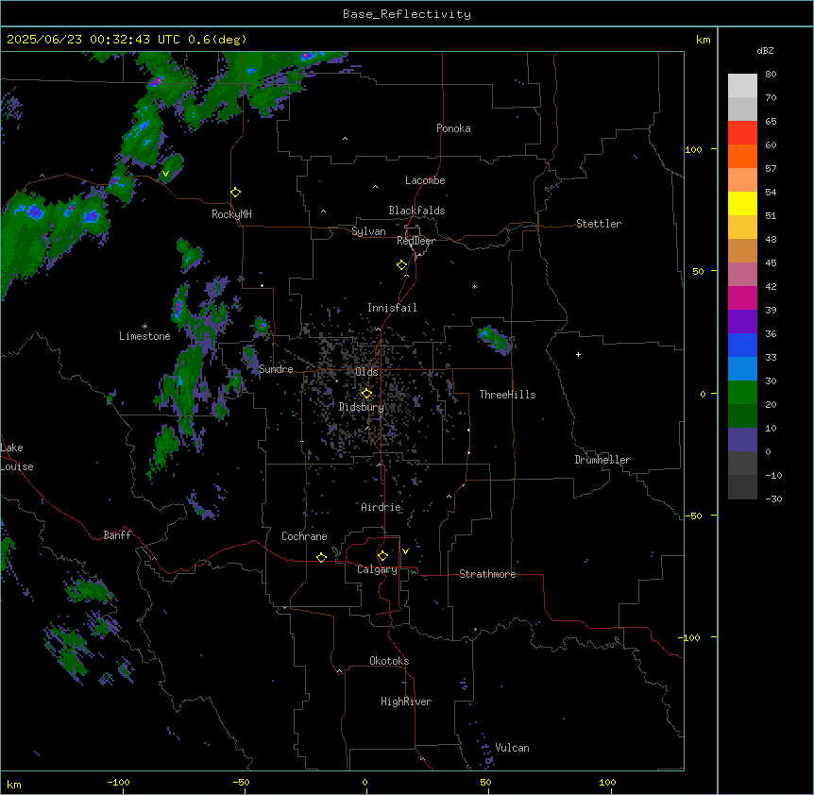Click the indigo 10-0 dBZ legend swatch
The height and width of the screenshot is (795, 814).
742,440
